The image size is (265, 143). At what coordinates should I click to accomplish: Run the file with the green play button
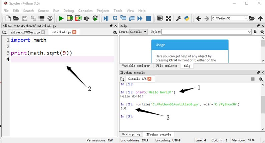pos(61,18)
